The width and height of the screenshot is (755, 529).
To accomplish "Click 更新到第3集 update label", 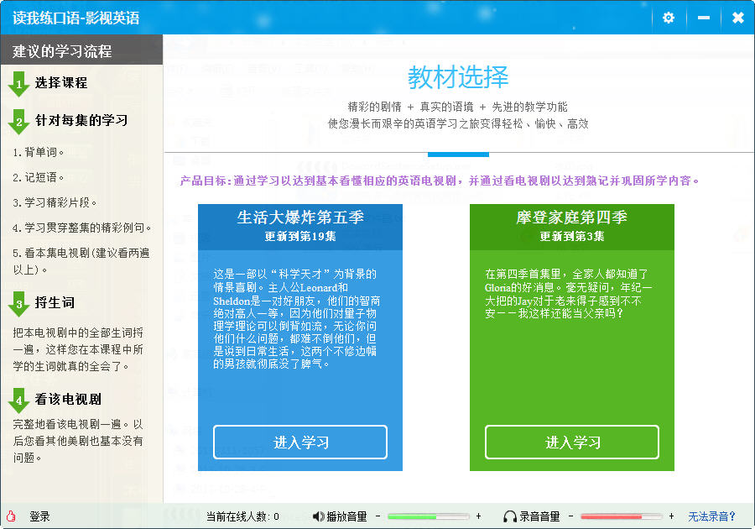I will (572, 236).
